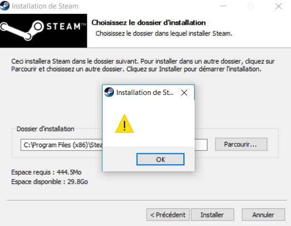
Task: Click the heading Choisissez le dossier d'installation
Action: 149,23
